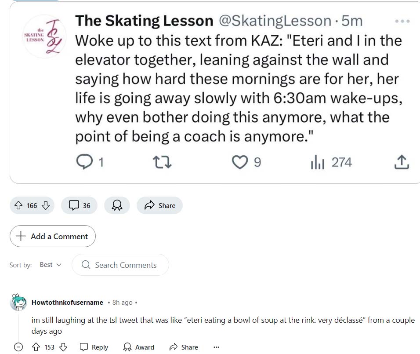The width and height of the screenshot is (420, 354).
Task: Collapse the Howtothnkofusername comment thread
Action: click(x=18, y=347)
